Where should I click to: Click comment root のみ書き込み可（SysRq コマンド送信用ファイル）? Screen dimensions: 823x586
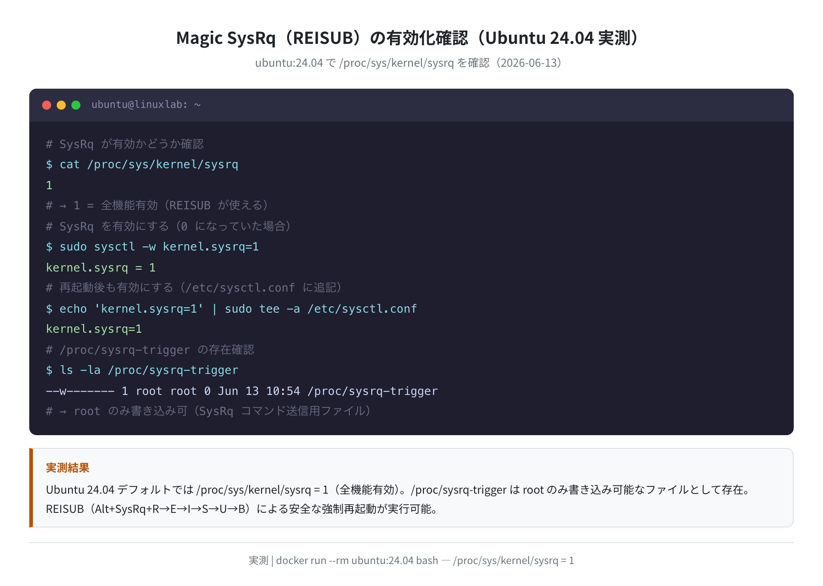208,411
